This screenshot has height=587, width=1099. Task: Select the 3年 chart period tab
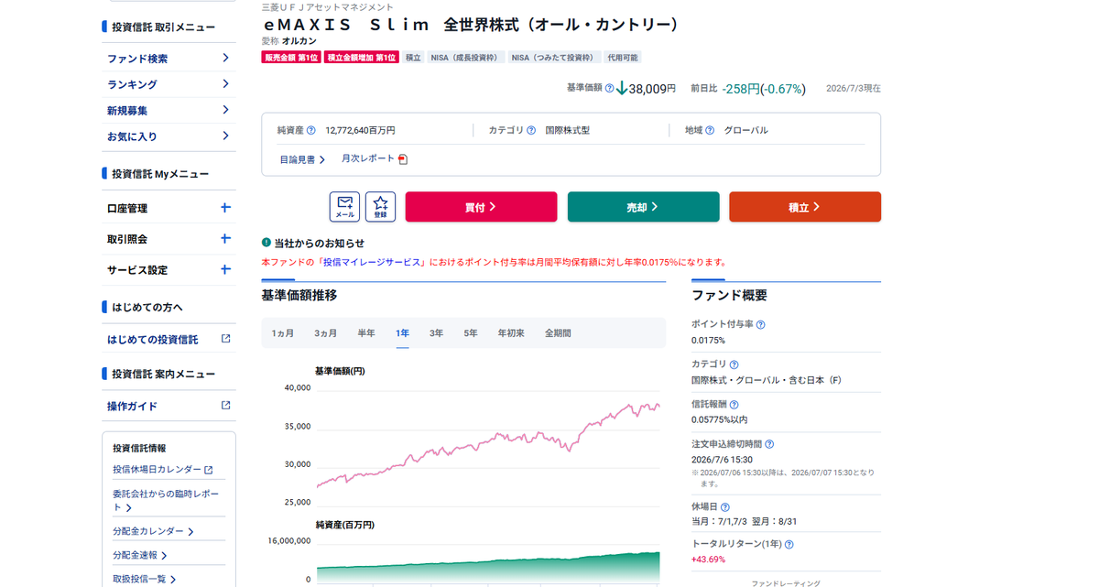[436, 333]
